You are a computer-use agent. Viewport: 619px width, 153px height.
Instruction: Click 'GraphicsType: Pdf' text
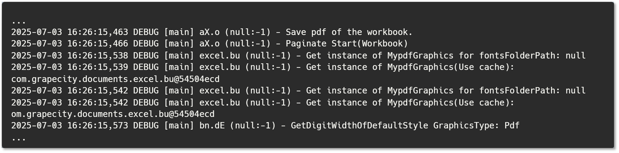(476, 126)
